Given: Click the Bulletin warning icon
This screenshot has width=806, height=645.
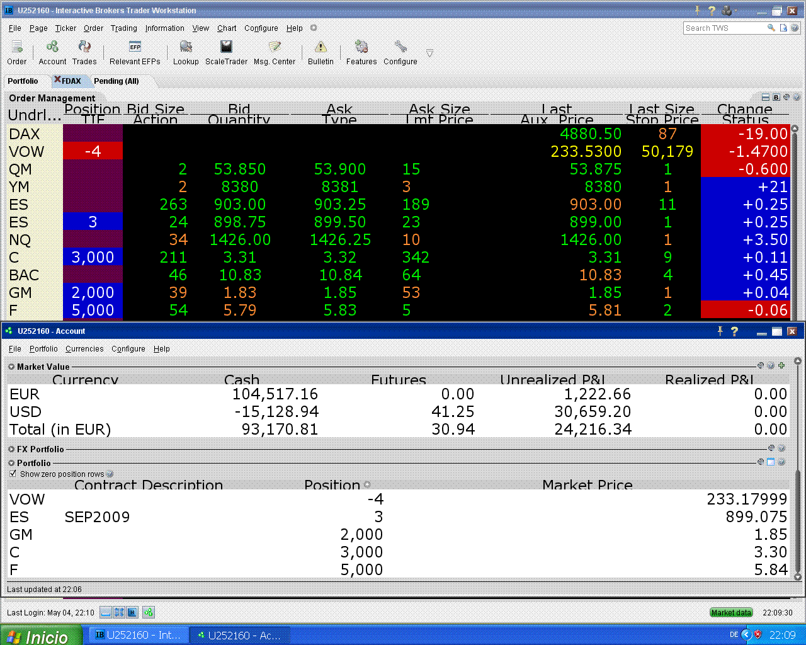Looking at the screenshot, I should pos(321,48).
